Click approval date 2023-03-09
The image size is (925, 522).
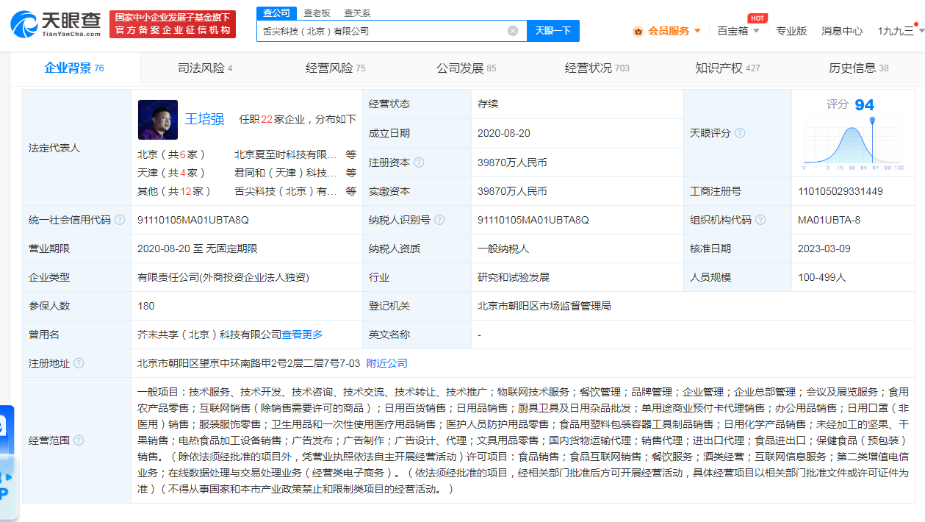pyautogui.click(x=824, y=249)
